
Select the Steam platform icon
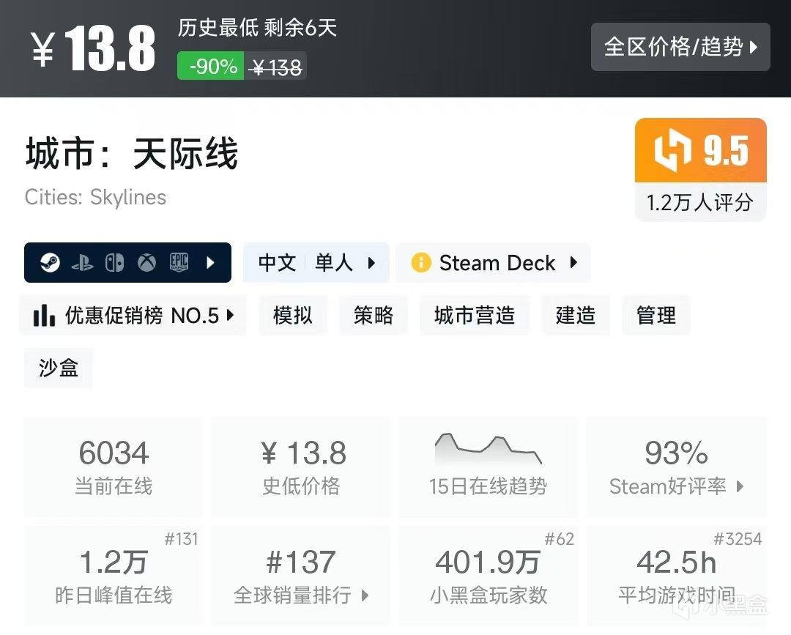pos(50,262)
